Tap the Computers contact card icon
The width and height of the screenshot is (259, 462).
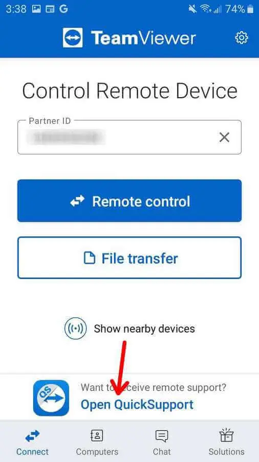[97, 435]
